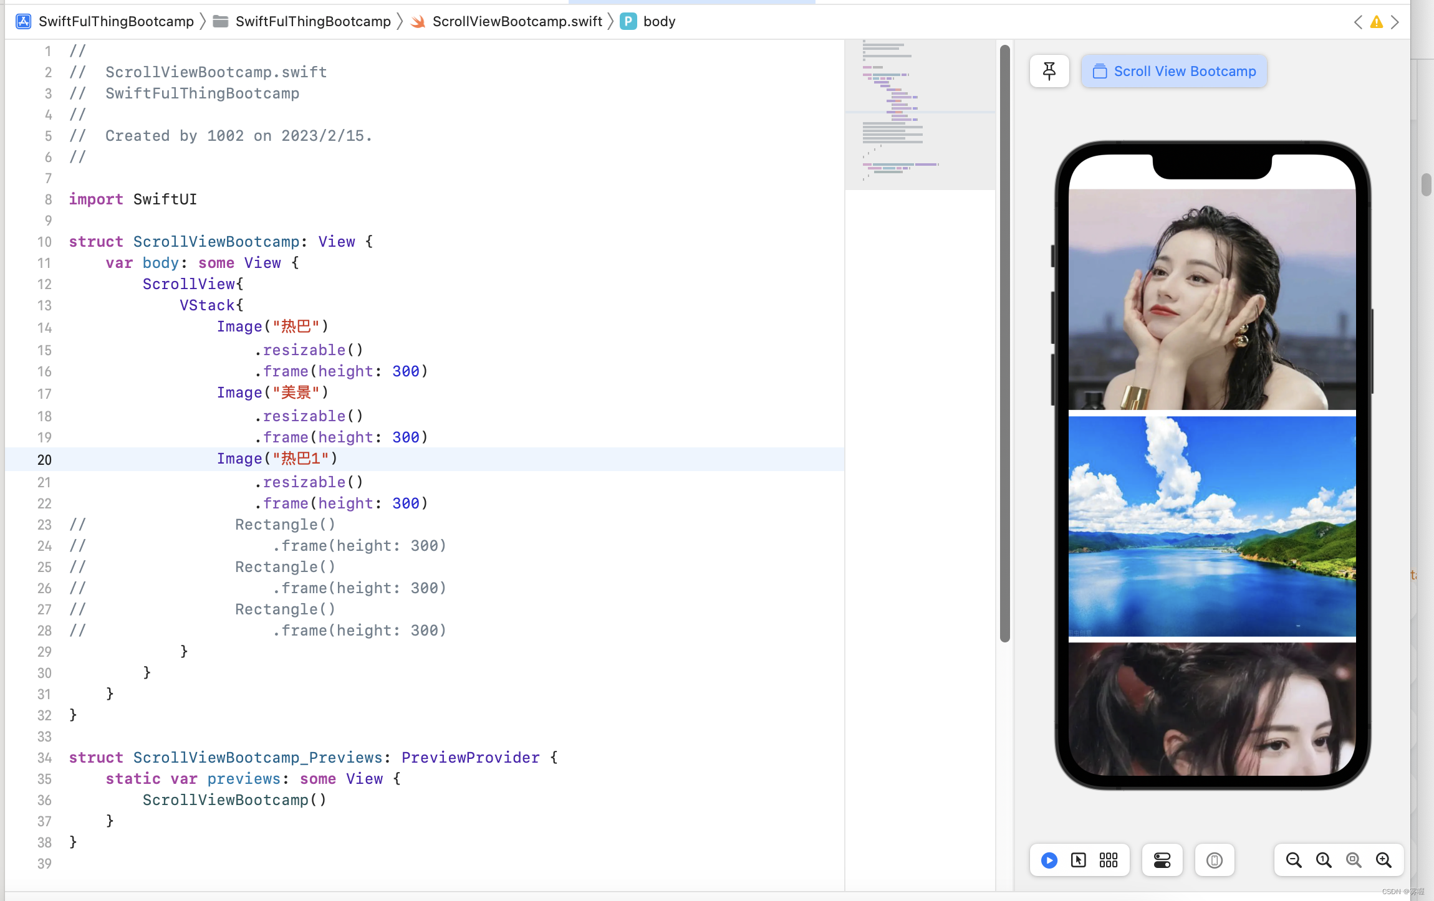Go to next issue with right chevron
Viewport: 1434px width, 901px height.
pos(1395,22)
